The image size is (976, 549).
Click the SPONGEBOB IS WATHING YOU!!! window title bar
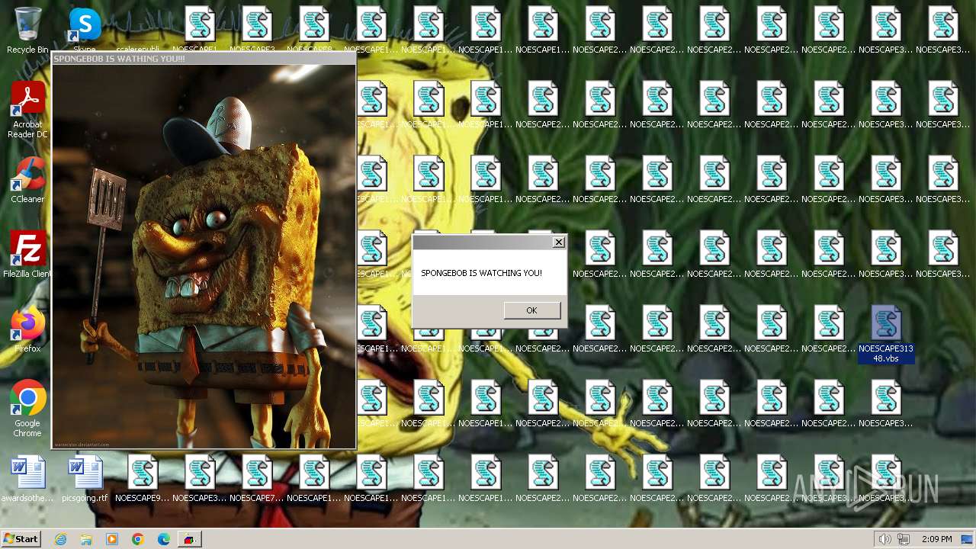204,58
